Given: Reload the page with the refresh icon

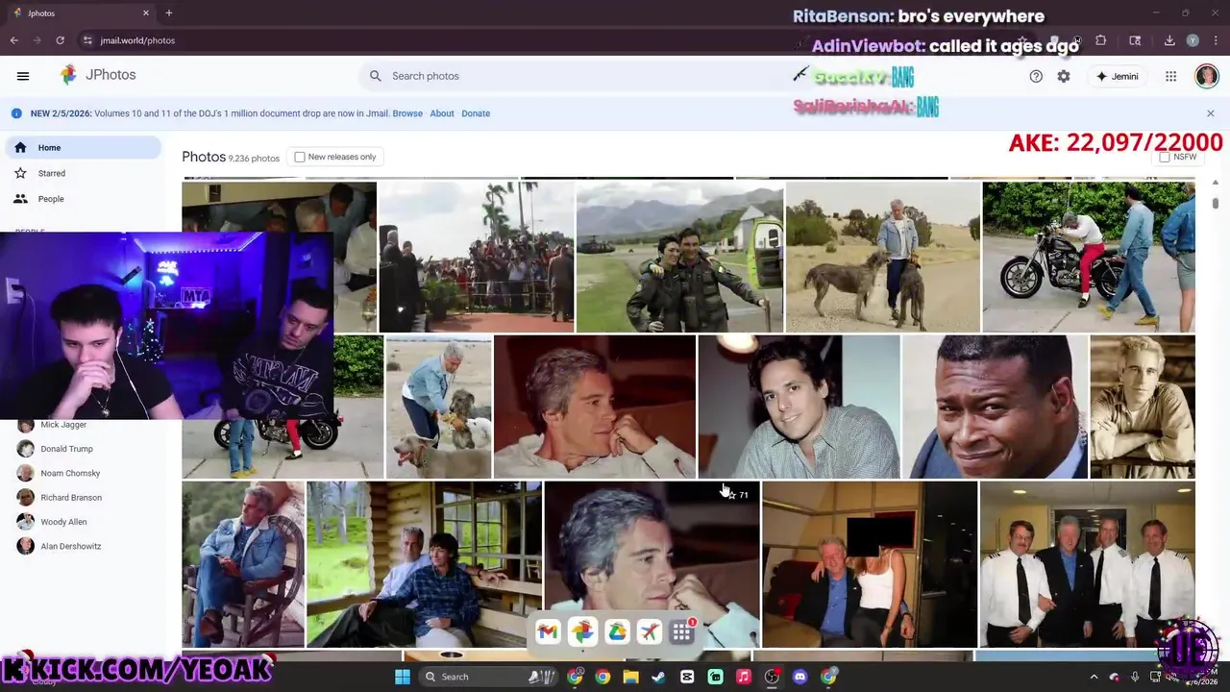Looking at the screenshot, I should coord(60,40).
